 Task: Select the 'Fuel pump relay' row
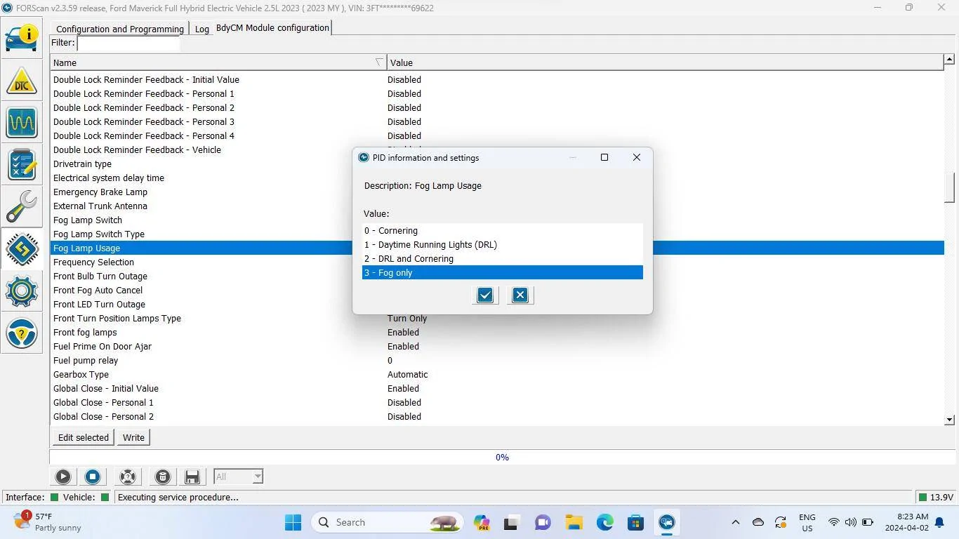pos(497,360)
